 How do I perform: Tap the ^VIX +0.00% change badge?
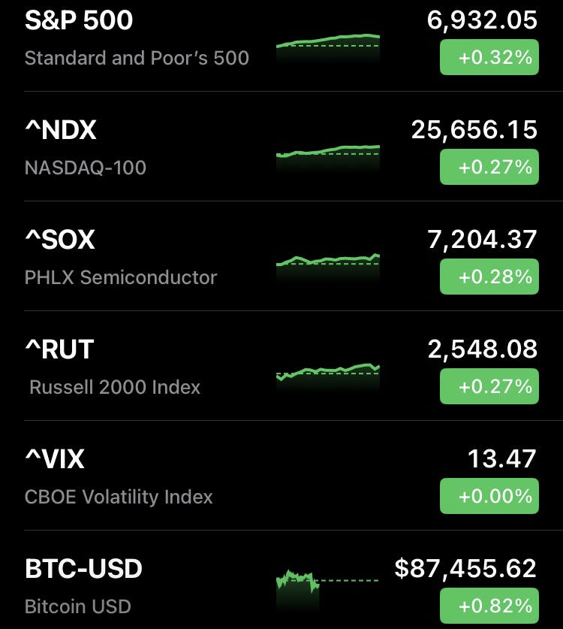489,497
